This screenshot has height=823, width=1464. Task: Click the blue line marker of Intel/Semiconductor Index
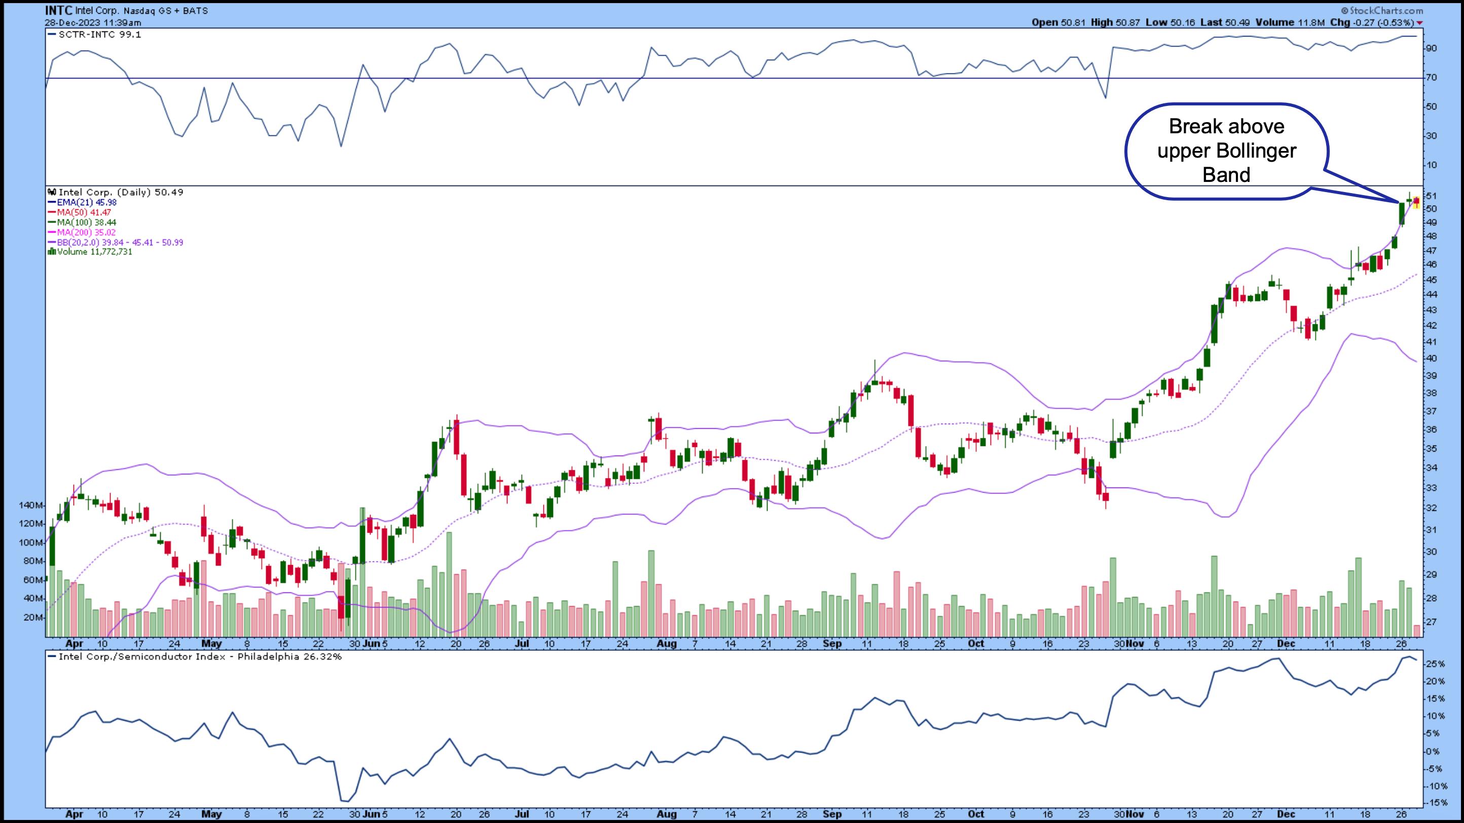point(52,657)
